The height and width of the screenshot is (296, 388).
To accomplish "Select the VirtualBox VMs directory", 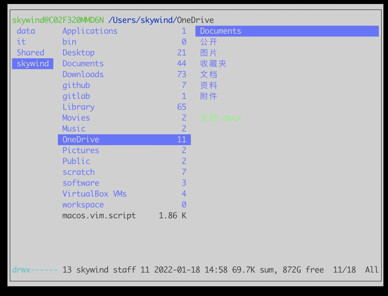I will tap(94, 194).
